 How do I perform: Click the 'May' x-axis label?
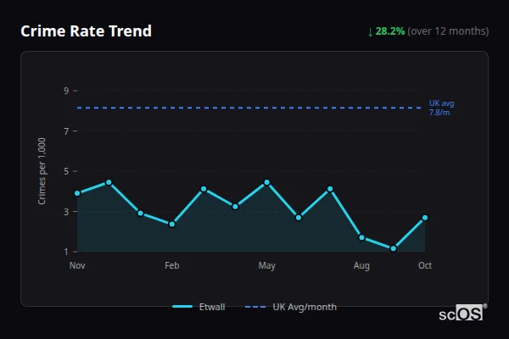267,265
